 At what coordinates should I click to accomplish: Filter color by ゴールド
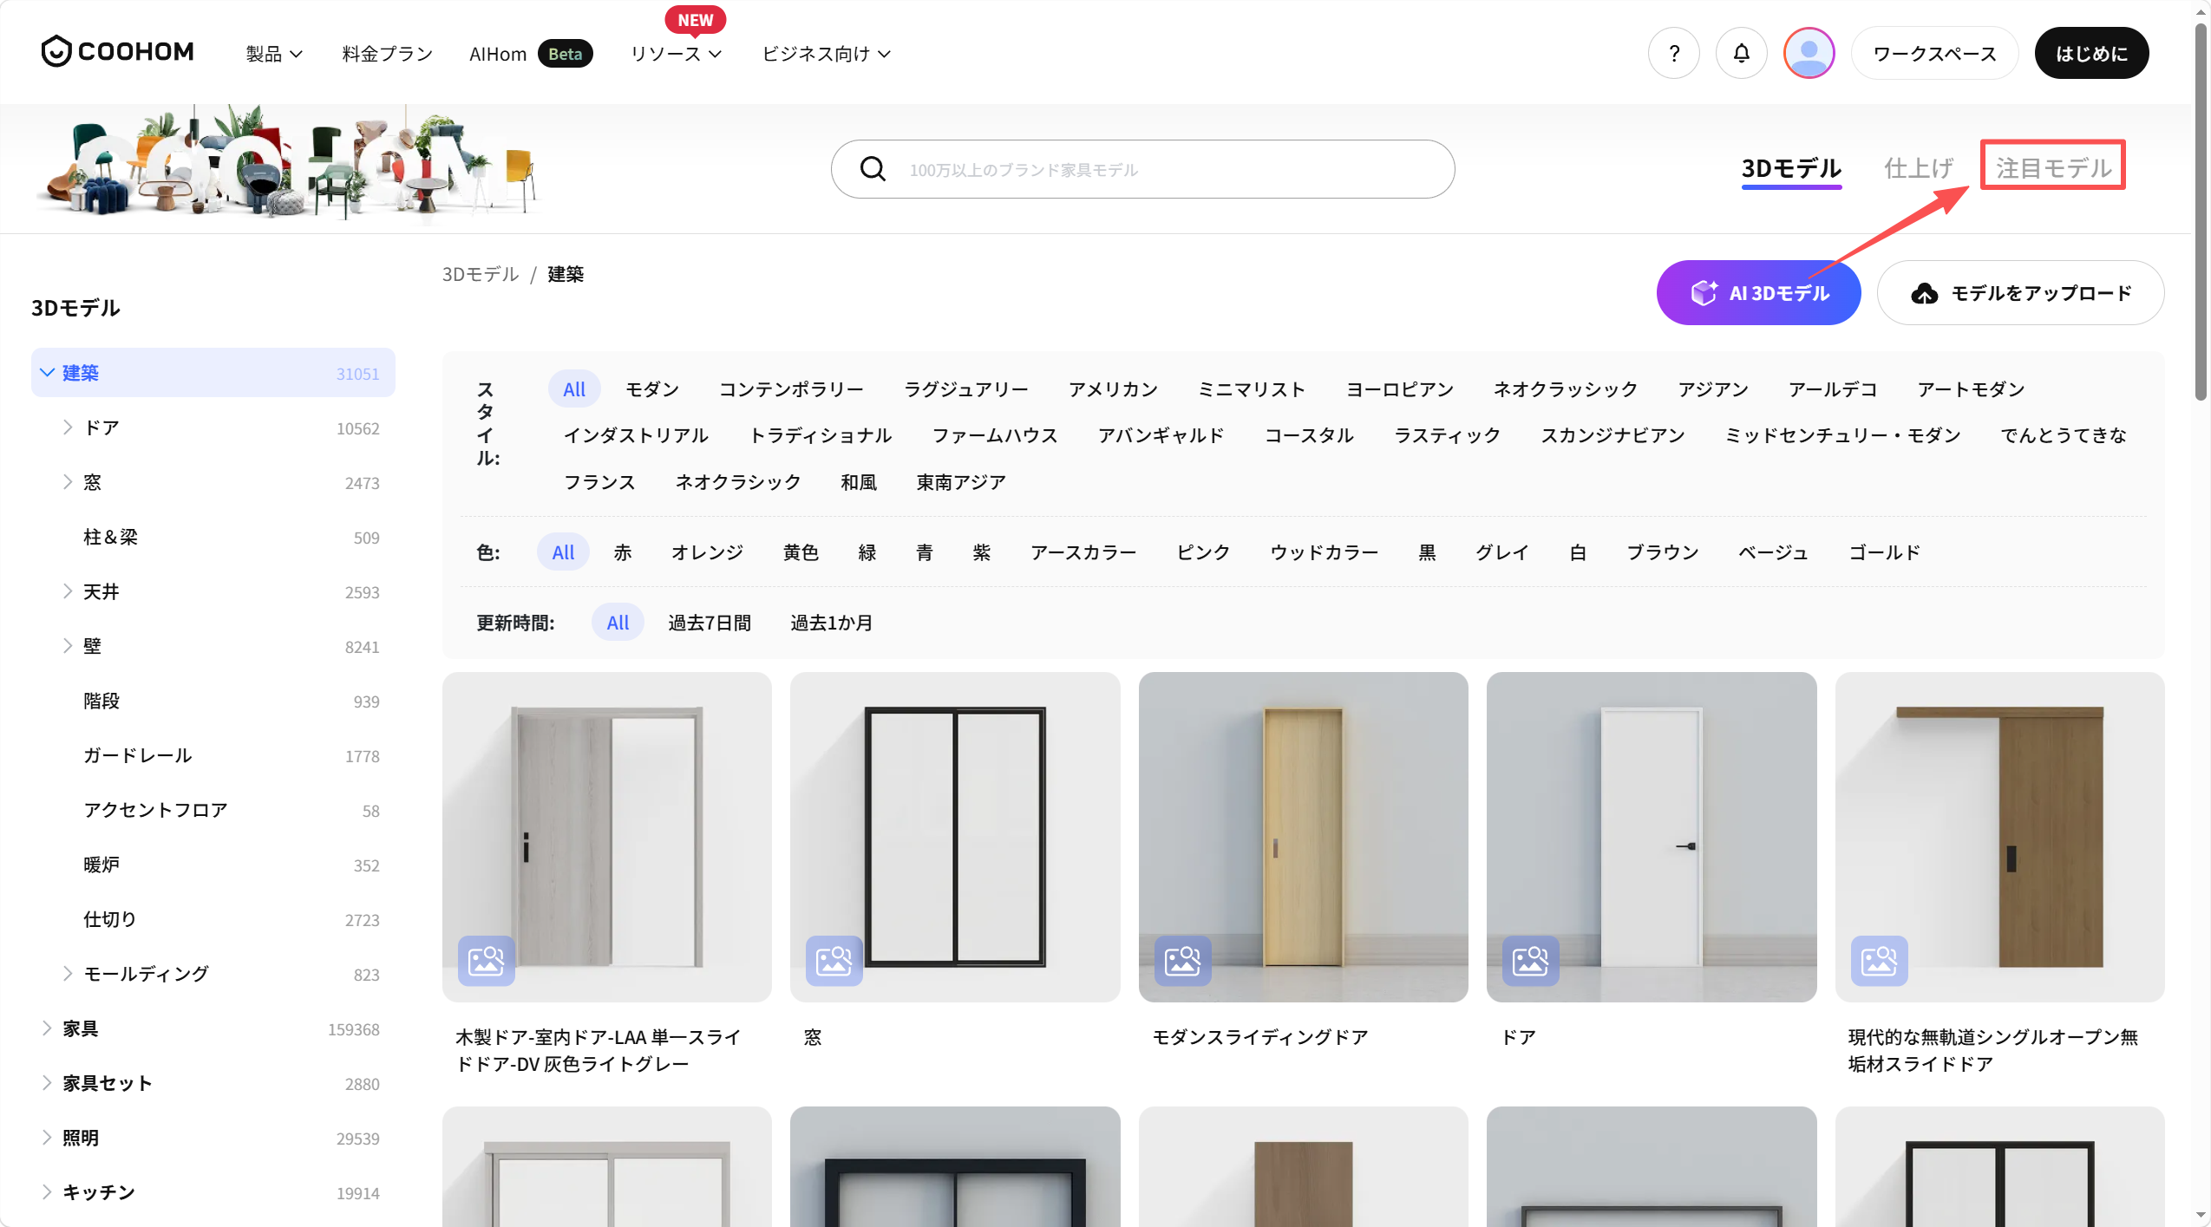click(1884, 552)
